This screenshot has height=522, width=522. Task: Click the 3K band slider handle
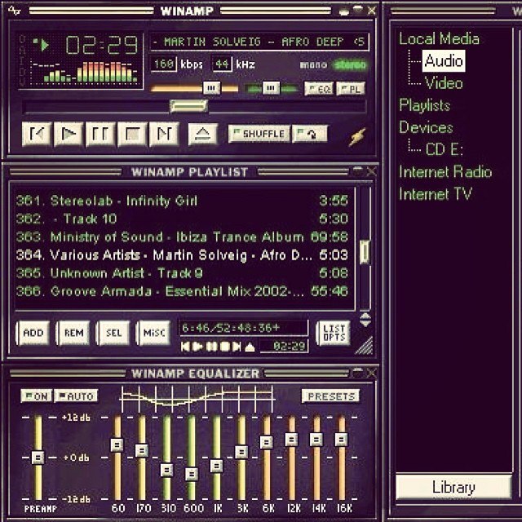[x=241, y=452]
